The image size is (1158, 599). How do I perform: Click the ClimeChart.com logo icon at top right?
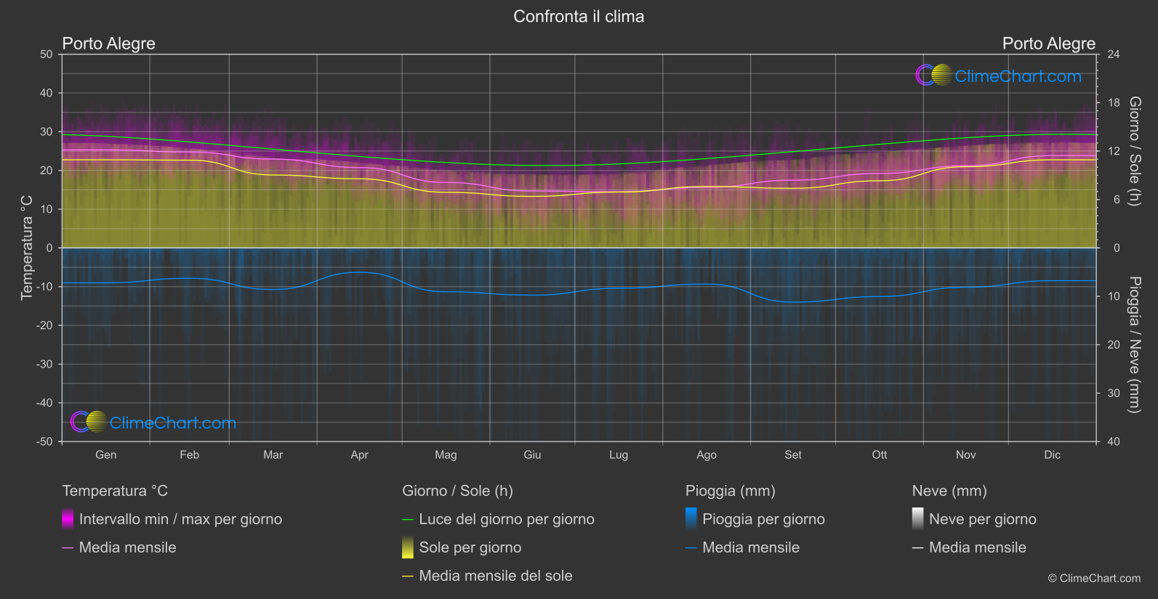click(x=933, y=75)
